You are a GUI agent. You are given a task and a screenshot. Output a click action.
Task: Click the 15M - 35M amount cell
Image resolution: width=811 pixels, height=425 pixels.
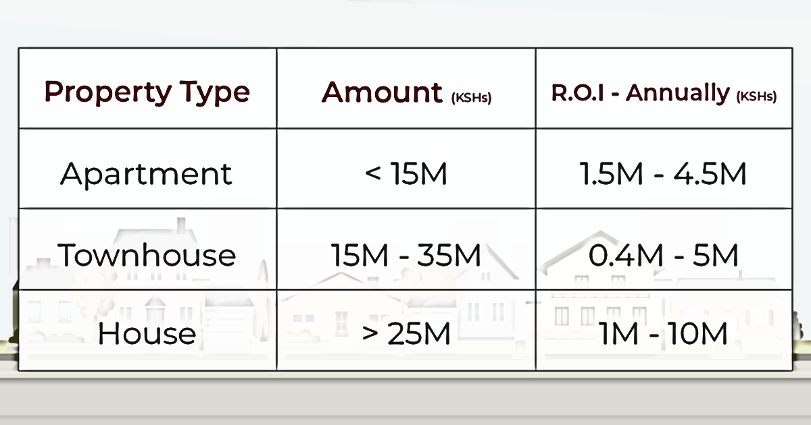[x=405, y=255]
